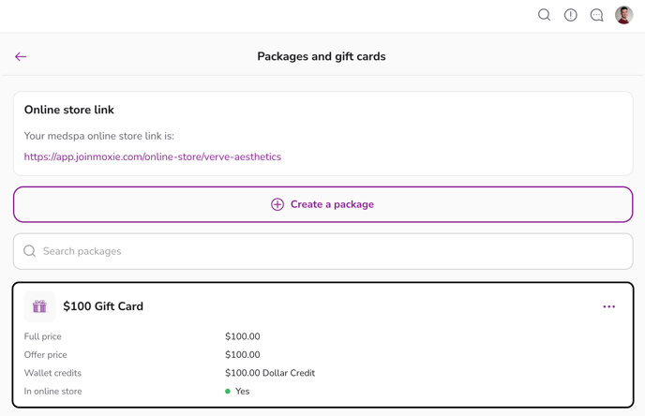
Task: Open the chat messages icon
Action: 596,15
